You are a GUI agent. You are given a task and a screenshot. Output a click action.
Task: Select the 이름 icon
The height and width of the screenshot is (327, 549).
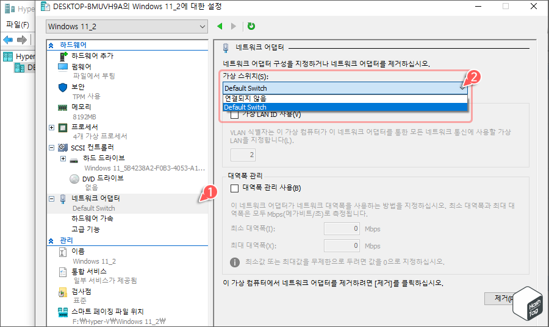[x=63, y=252]
